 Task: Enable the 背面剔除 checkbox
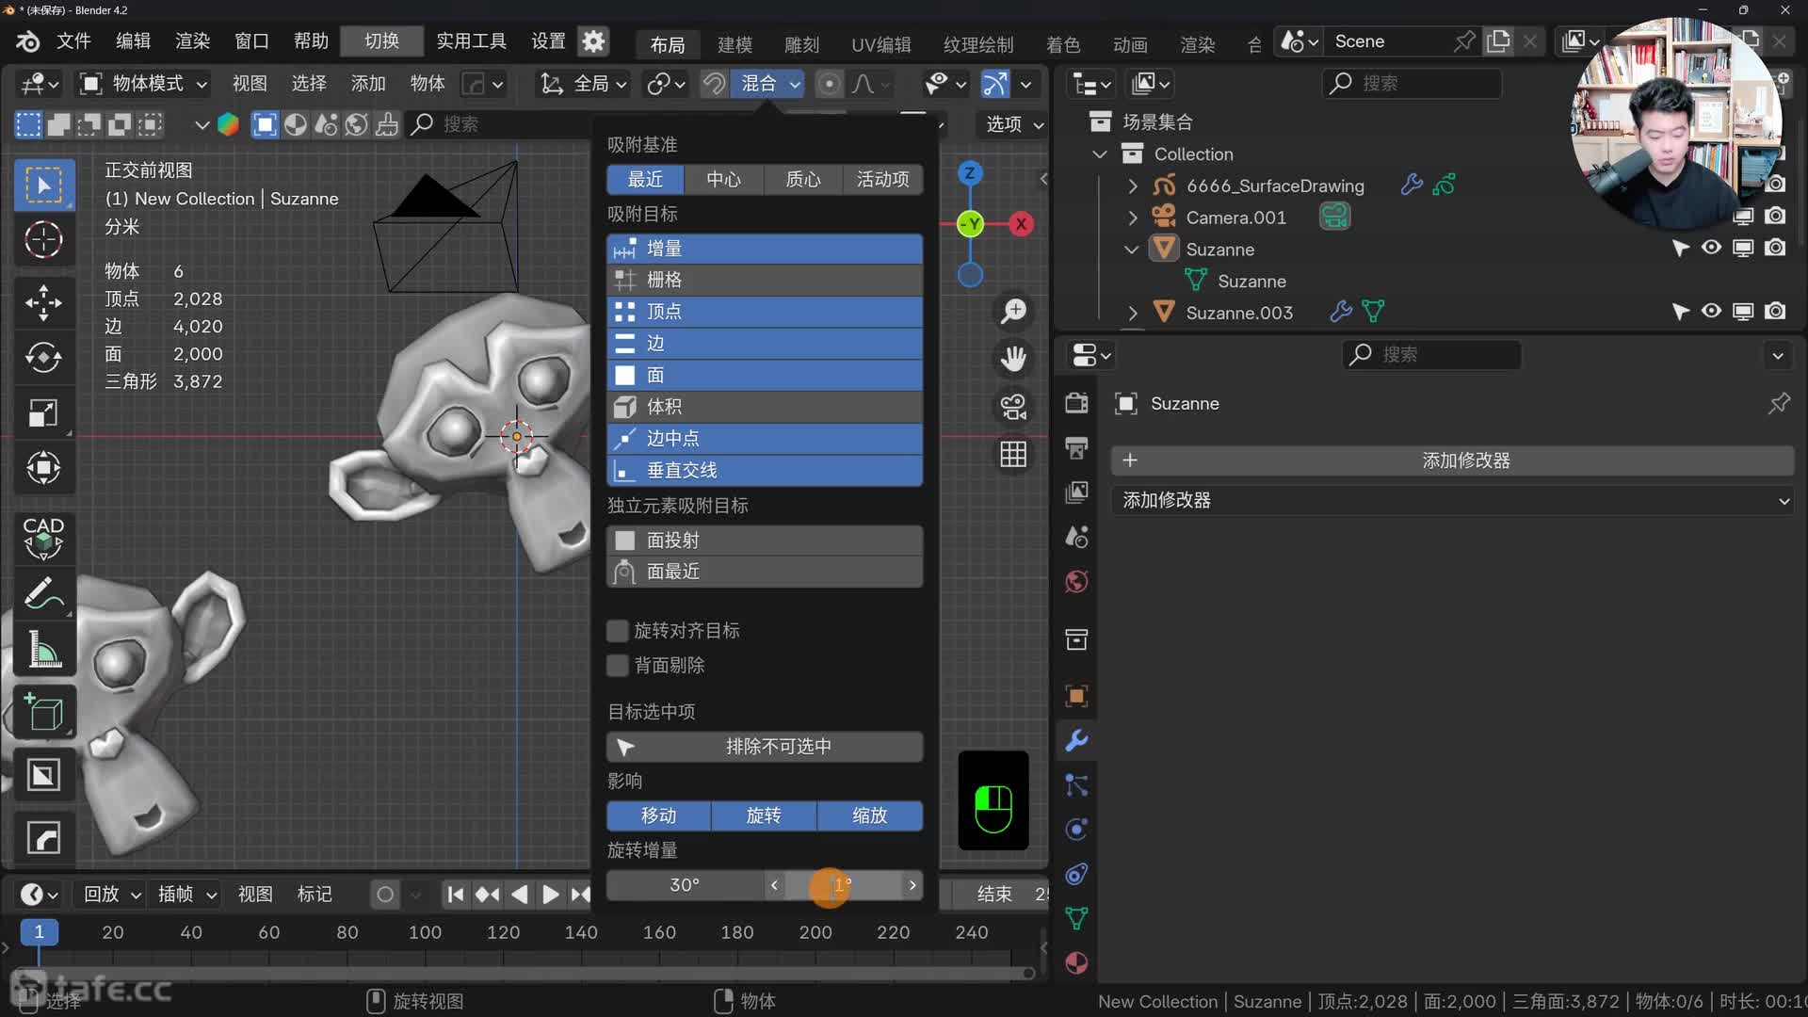tap(618, 666)
